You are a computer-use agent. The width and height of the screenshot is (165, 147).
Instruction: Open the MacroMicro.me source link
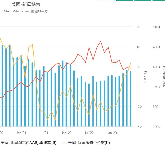(x=16, y=11)
